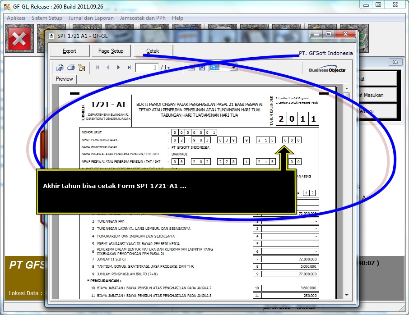Screen dimensions: 409x315
Task: Click the "PT. GFSoft Indonesia" label above the viewer
Action: coord(326,53)
